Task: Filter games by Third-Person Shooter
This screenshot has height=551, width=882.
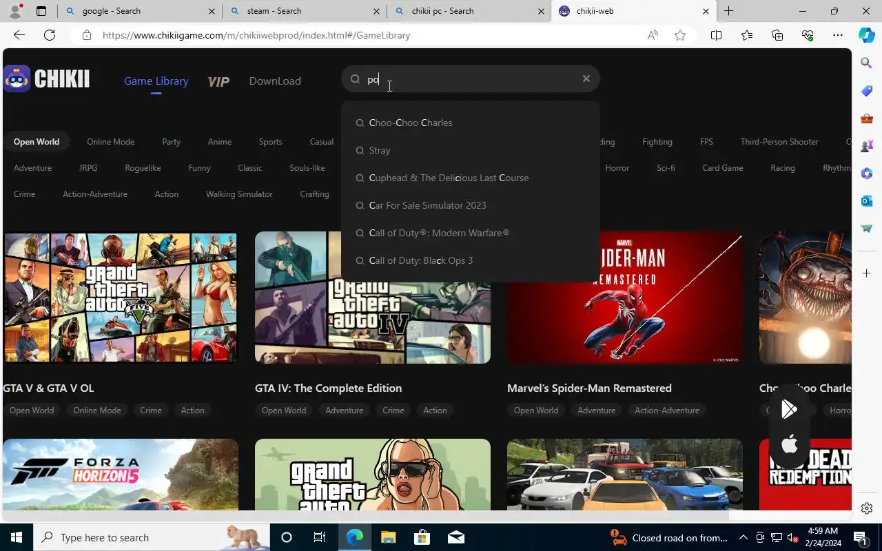Action: (779, 142)
